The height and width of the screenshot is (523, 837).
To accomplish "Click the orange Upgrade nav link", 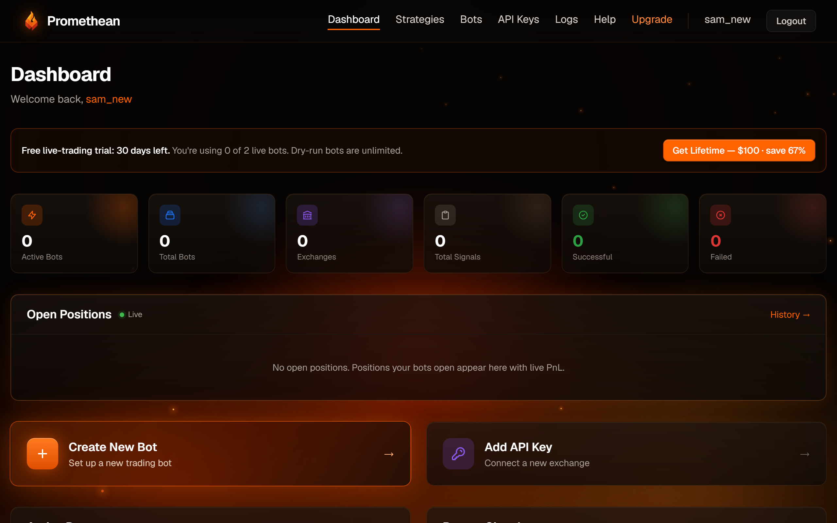I will (652, 19).
